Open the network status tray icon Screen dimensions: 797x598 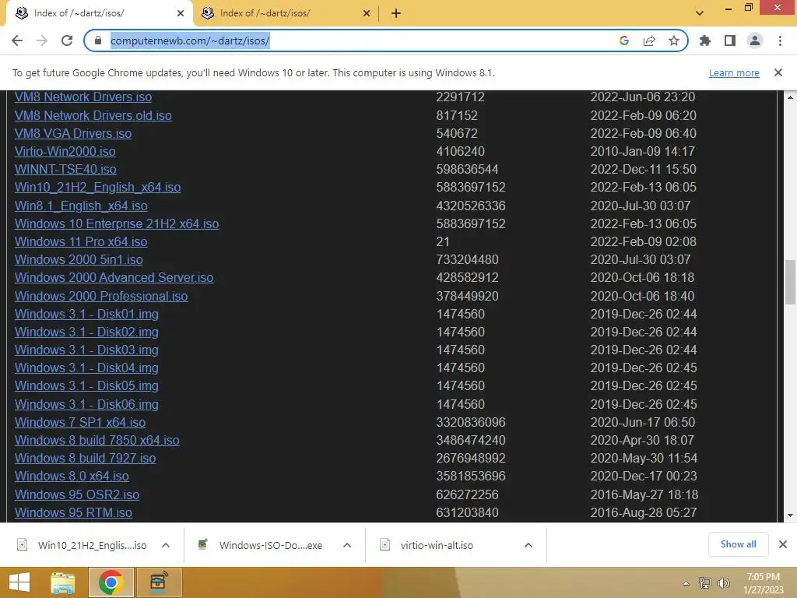[705, 583]
